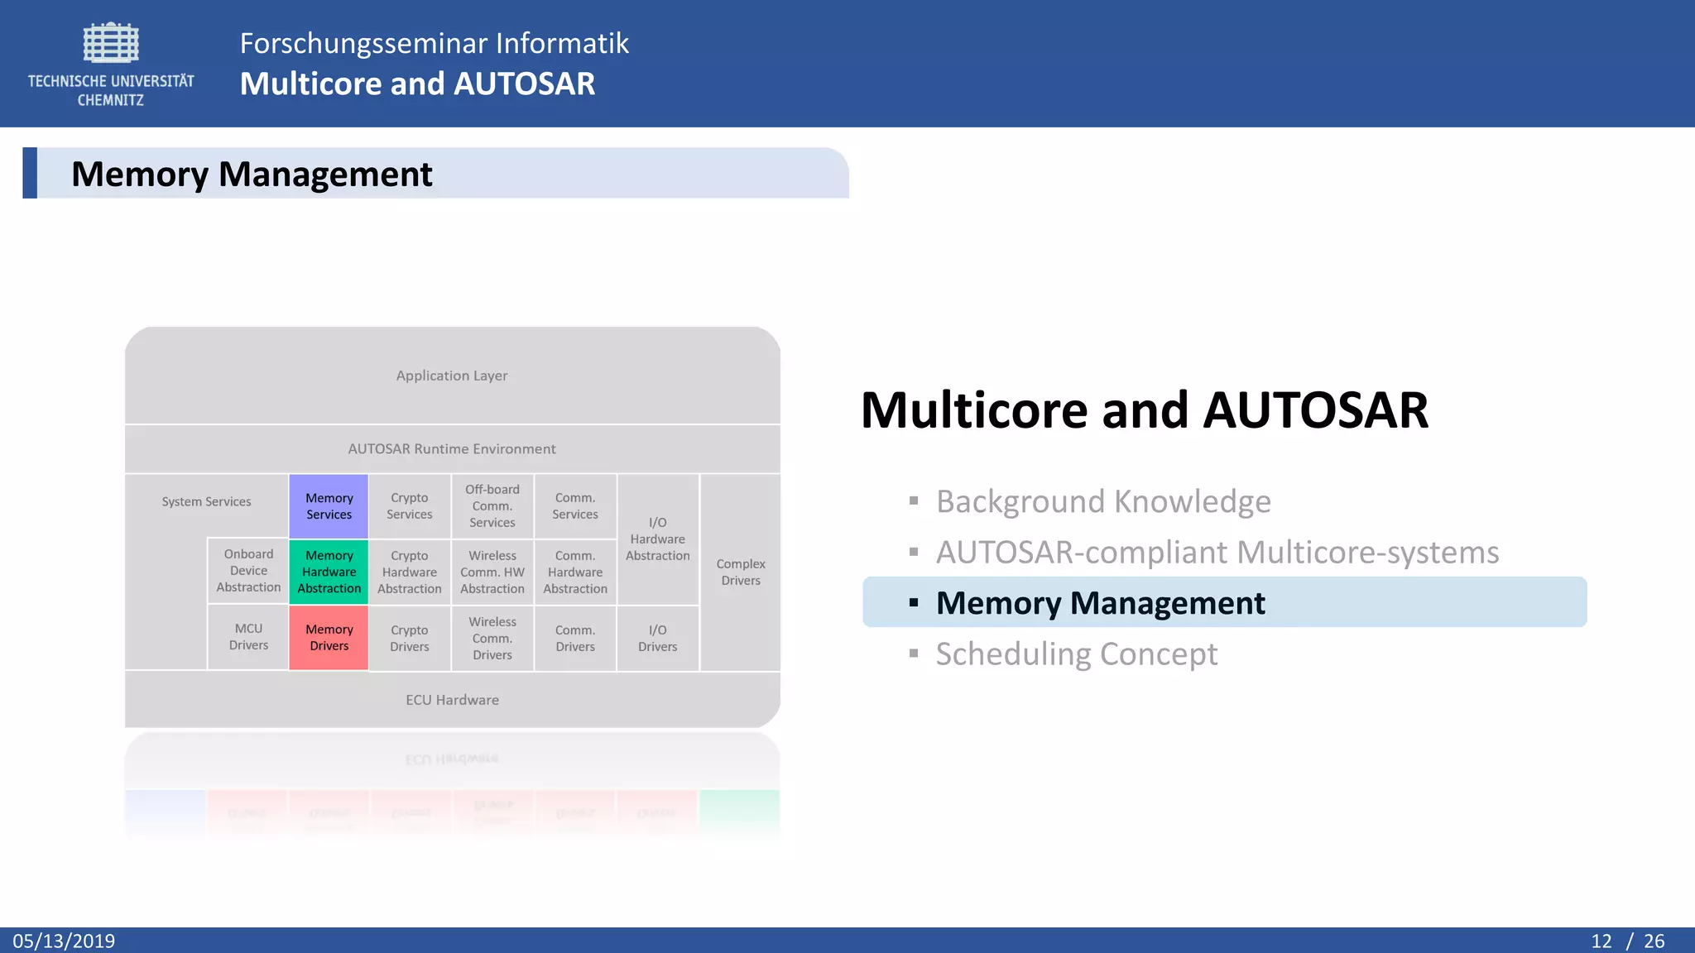Click the slide number 12 / 26
Viewport: 1695px width, 953px height.
(x=1627, y=941)
